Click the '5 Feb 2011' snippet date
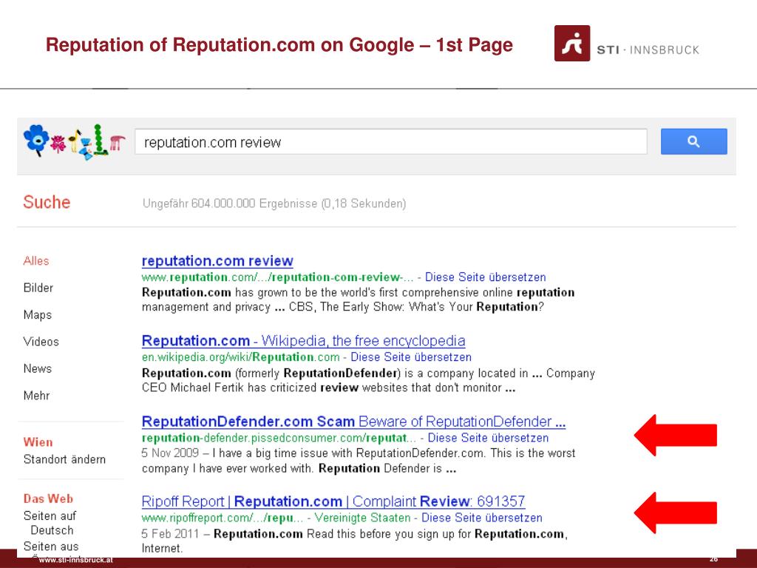This screenshot has height=568, width=757. [170, 534]
